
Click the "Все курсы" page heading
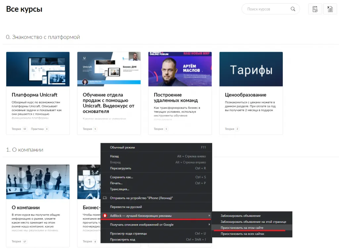coord(24,9)
